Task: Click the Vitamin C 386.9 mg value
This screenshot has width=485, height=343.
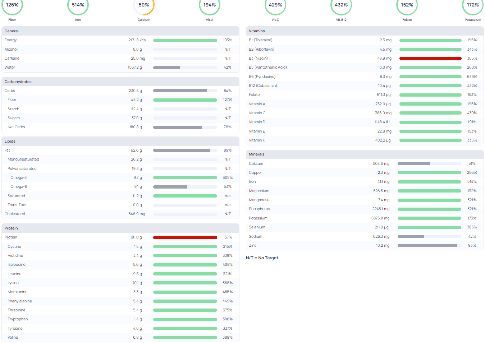Action: tap(383, 113)
